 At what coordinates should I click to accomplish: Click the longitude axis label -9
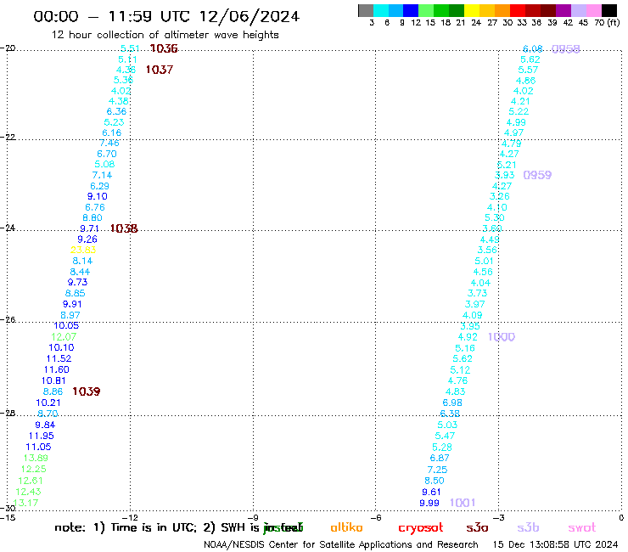click(253, 517)
